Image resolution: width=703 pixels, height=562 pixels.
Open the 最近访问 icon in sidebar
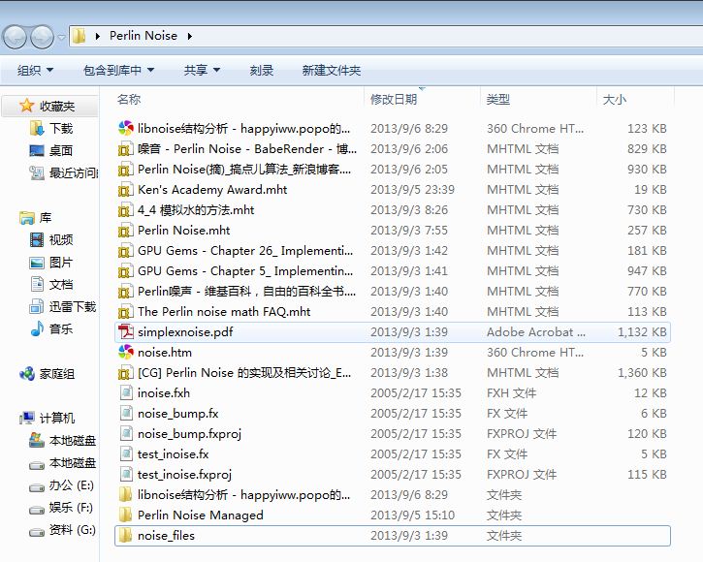pyautogui.click(x=36, y=172)
